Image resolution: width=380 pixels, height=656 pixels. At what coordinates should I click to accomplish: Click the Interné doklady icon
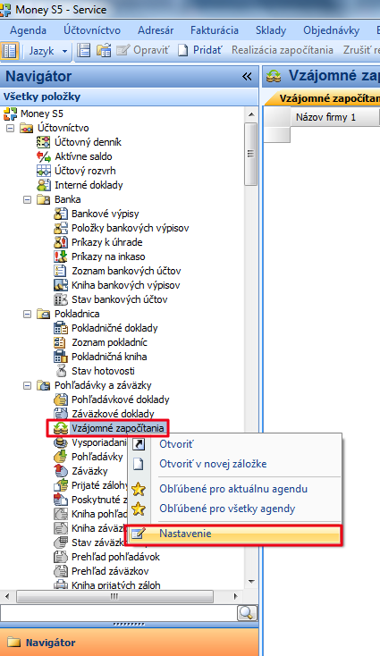click(44, 185)
